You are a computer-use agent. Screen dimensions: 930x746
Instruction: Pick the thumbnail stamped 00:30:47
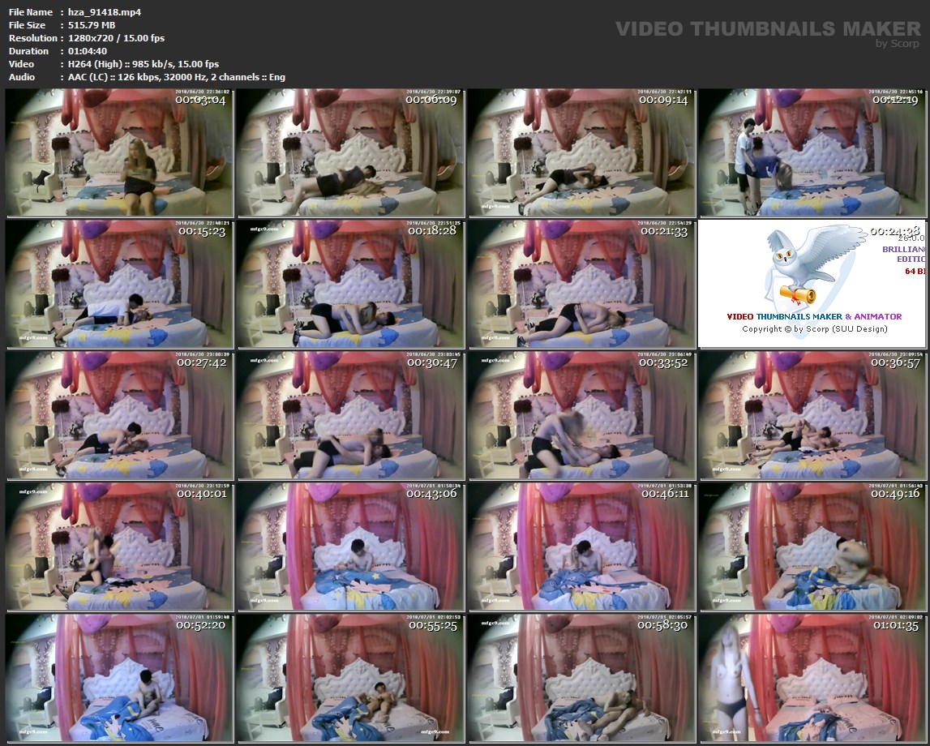[351, 416]
